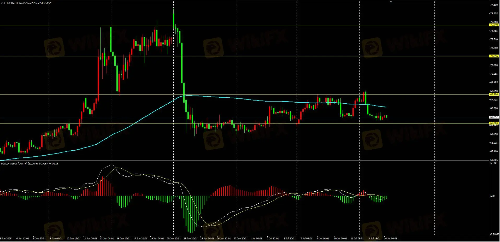The width and height of the screenshot is (500, 242).
Task: Click the 70.960 price scale value
Action: pos(494,65)
